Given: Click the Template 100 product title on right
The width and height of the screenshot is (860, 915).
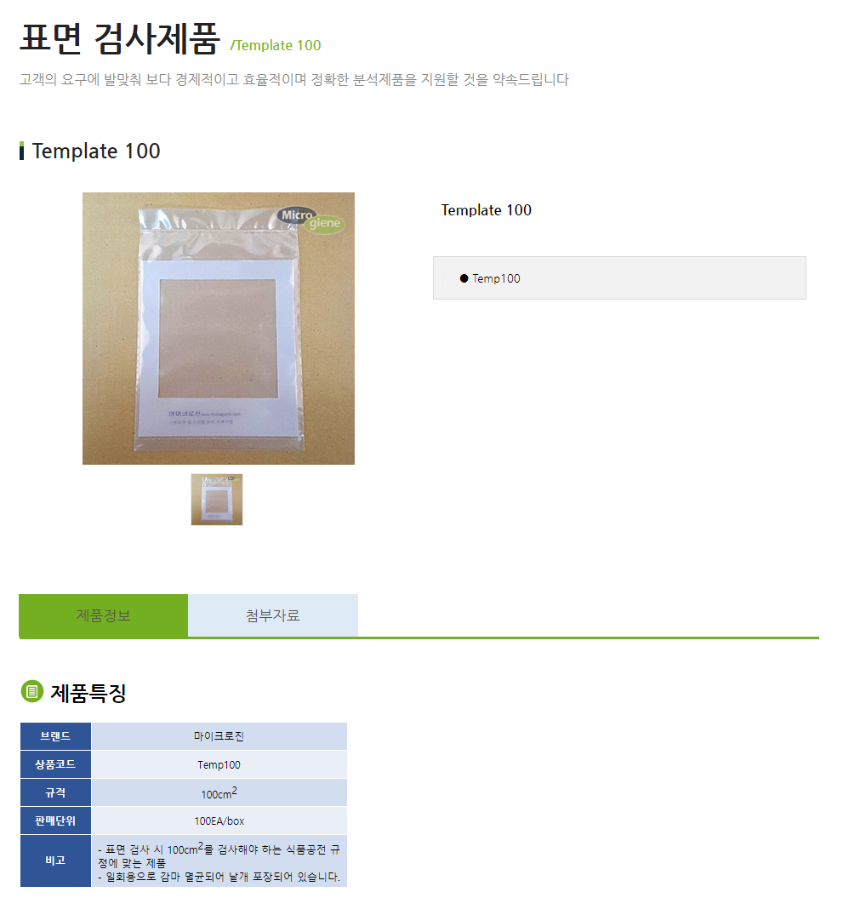Looking at the screenshot, I should click(487, 210).
